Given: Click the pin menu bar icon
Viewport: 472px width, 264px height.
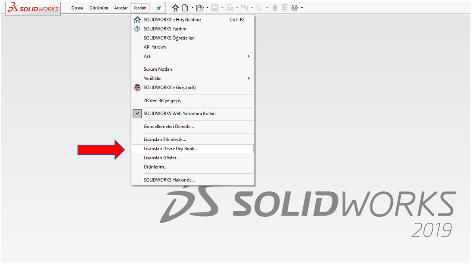Looking at the screenshot, I should (159, 8).
